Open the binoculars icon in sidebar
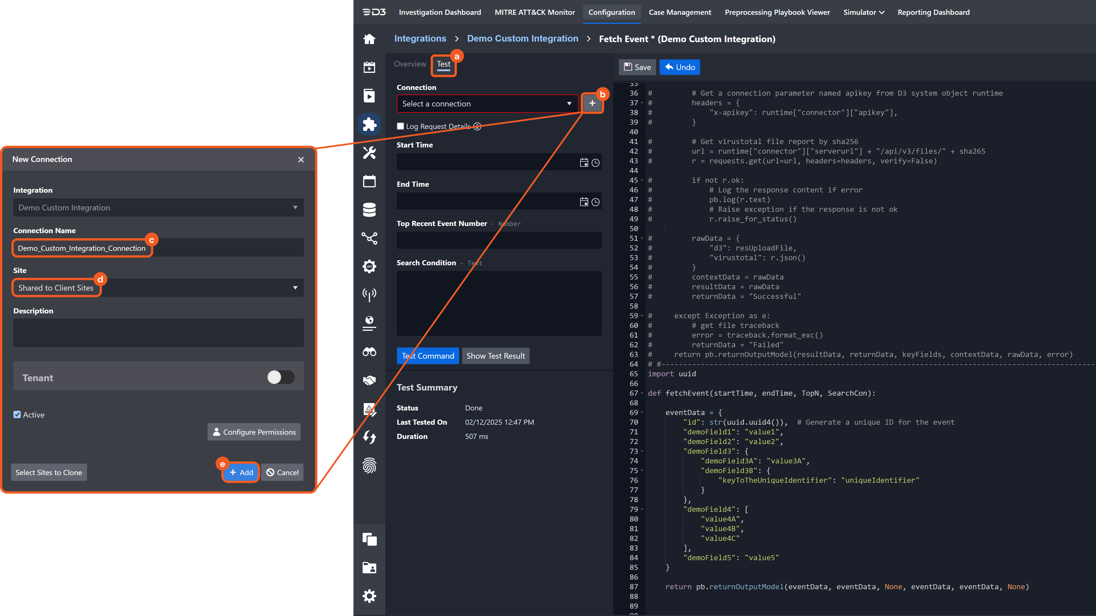 369,352
